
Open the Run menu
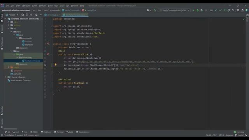[56, 6]
